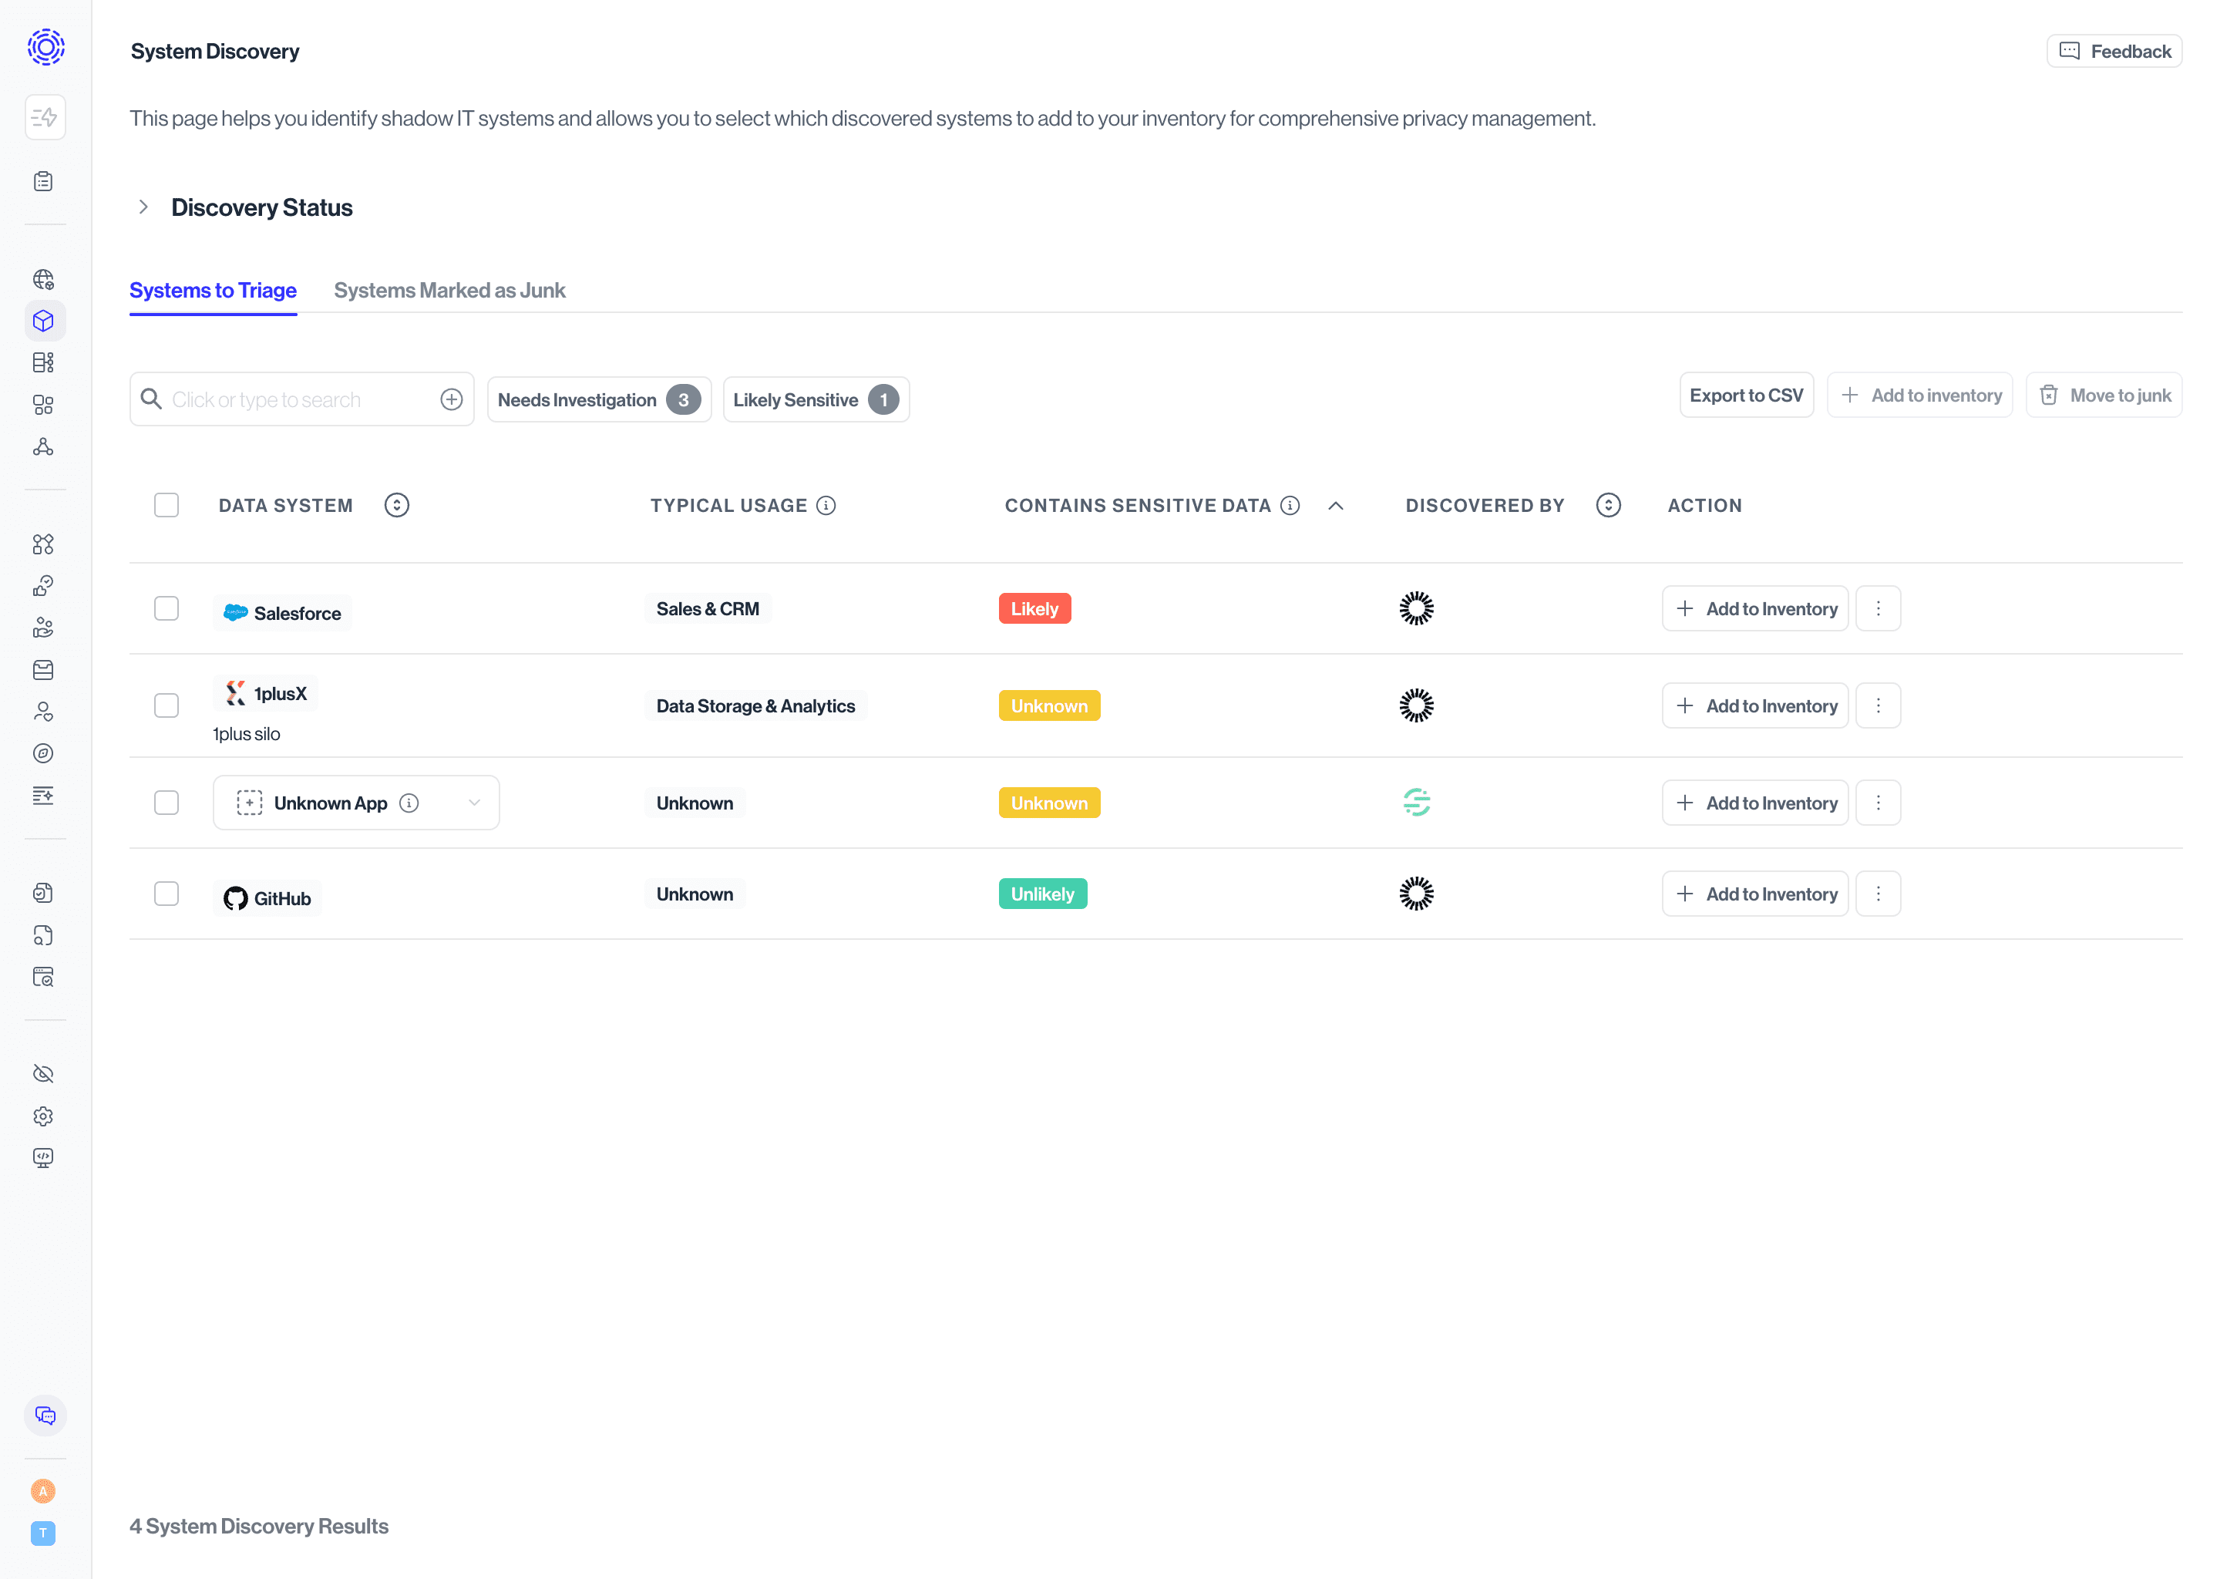Open the Data System column filter icon
Viewport: 2220px width, 1579px height.
point(396,506)
